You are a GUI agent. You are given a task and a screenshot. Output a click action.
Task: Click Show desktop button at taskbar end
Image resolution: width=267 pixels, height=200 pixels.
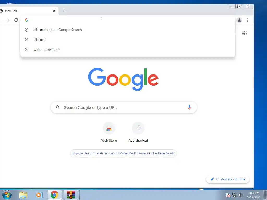tap(265, 195)
